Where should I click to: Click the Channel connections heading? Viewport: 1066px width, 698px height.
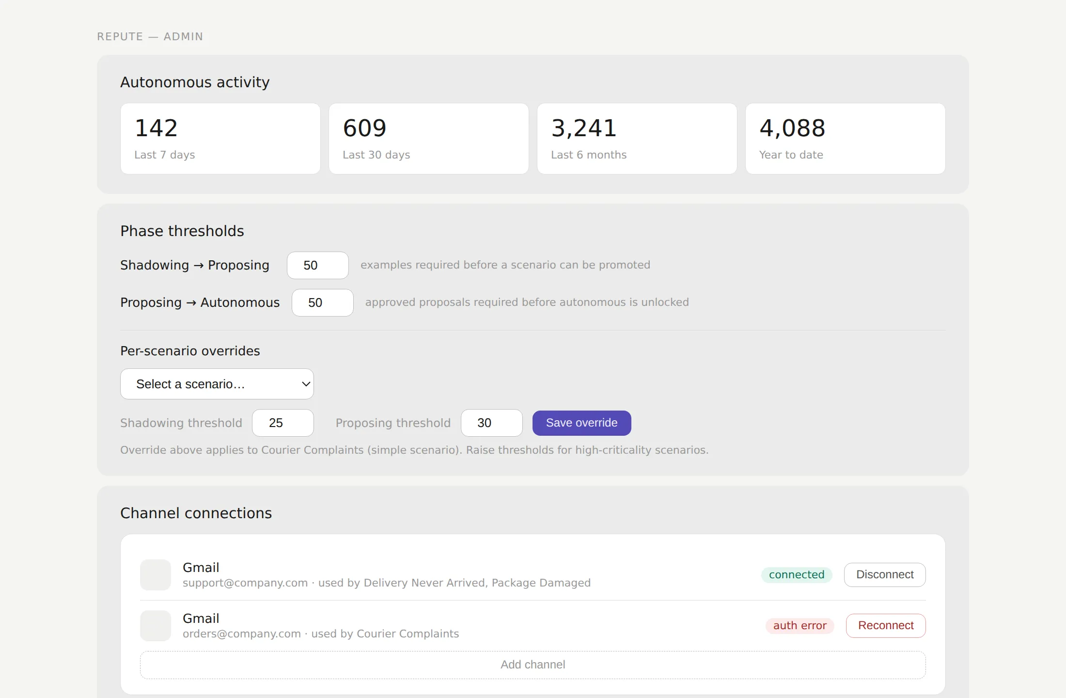pos(196,513)
